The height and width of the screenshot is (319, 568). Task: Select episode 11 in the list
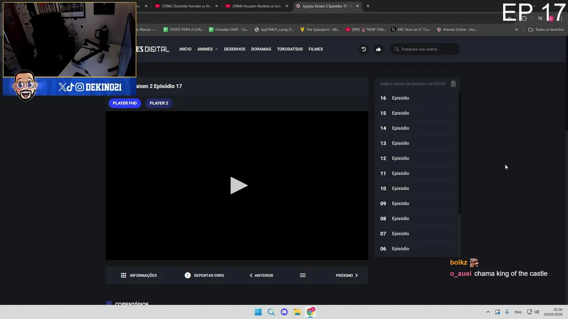point(416,173)
